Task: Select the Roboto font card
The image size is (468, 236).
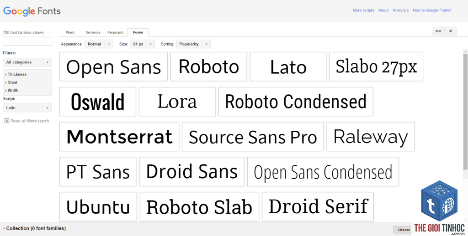Action: 208,67
